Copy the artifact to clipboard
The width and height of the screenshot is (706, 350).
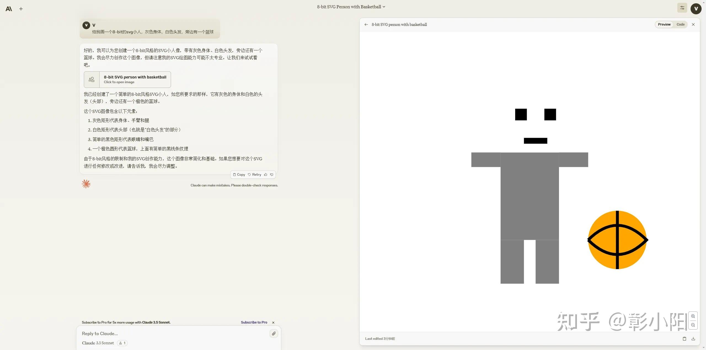click(684, 338)
